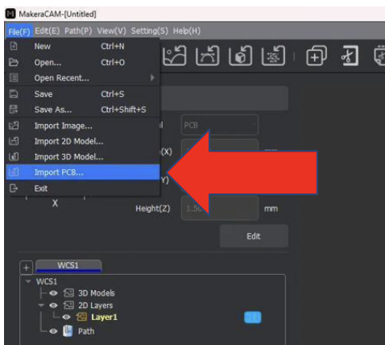Image resolution: width=385 pixels, height=345 pixels.
Task: Click the duplicate plus toolbar icon
Action: pyautogui.click(x=317, y=56)
